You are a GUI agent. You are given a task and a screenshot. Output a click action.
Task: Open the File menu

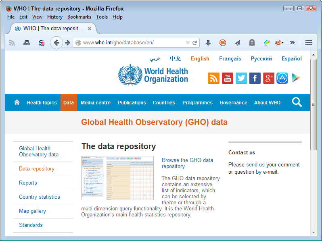[11, 17]
